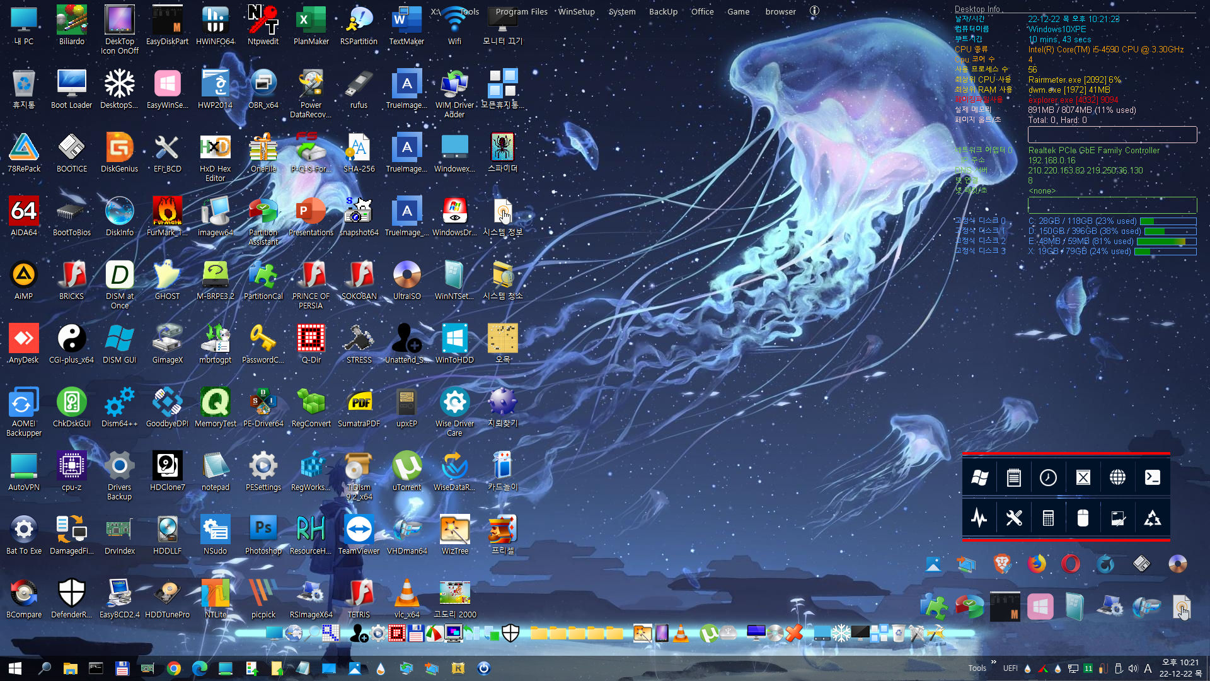The height and width of the screenshot is (681, 1210).
Task: Open the notepad launcher tile
Action: pos(1013,477)
